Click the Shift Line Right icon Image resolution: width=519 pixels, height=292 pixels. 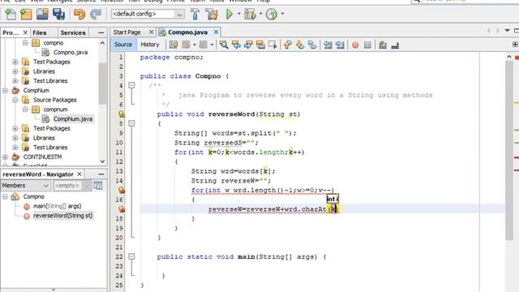[340, 45]
